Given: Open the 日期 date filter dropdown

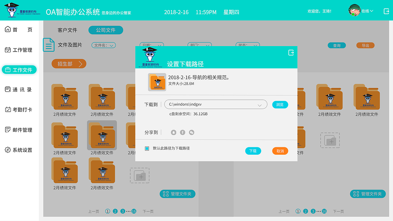Looking at the screenshot, I should click(x=152, y=45).
